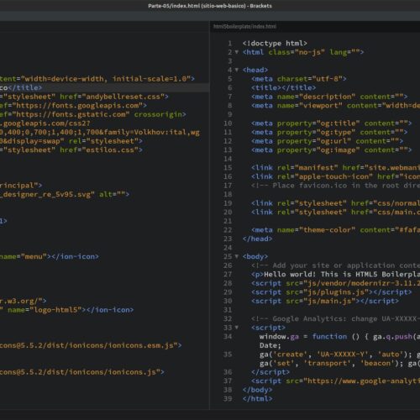Click the closing html tag line 39
Screen dimensions: 420x420
point(257,399)
